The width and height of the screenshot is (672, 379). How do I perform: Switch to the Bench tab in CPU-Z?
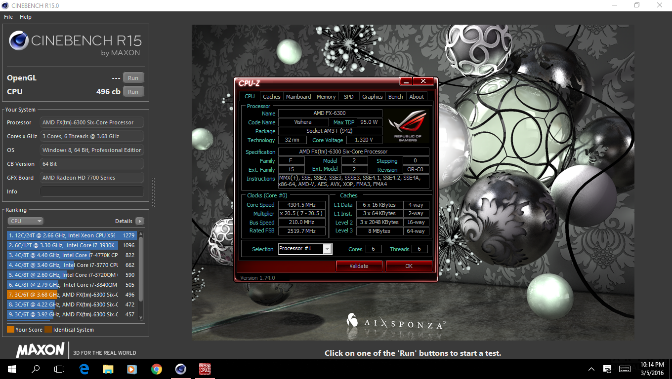click(x=395, y=97)
